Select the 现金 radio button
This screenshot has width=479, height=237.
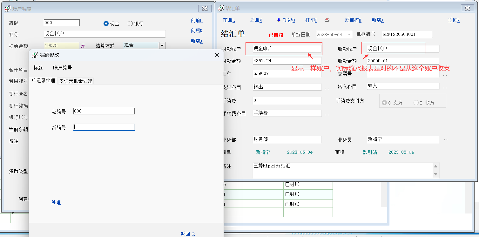tap(106, 24)
